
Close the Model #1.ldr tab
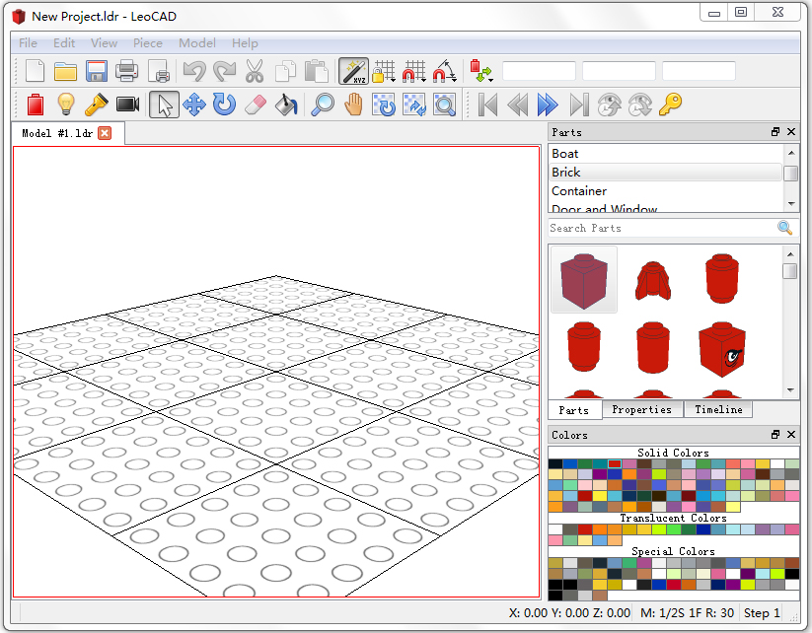[105, 133]
